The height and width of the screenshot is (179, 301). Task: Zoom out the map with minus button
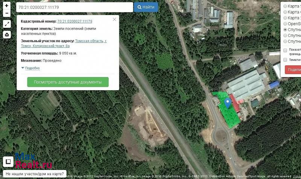pos(7,13)
